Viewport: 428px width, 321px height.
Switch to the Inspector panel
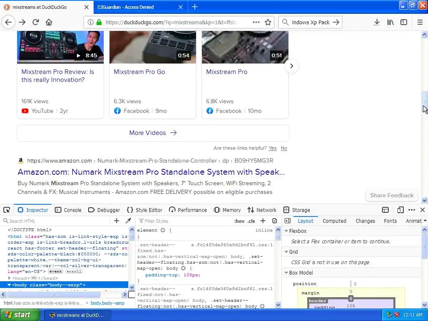coord(33,210)
